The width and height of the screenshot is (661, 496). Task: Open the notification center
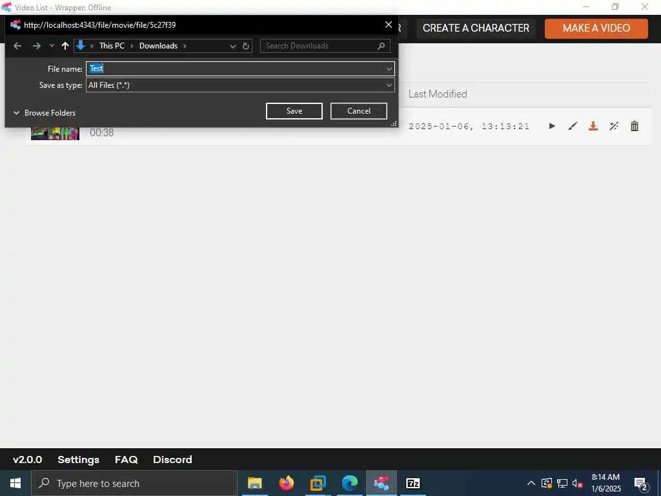click(x=641, y=484)
